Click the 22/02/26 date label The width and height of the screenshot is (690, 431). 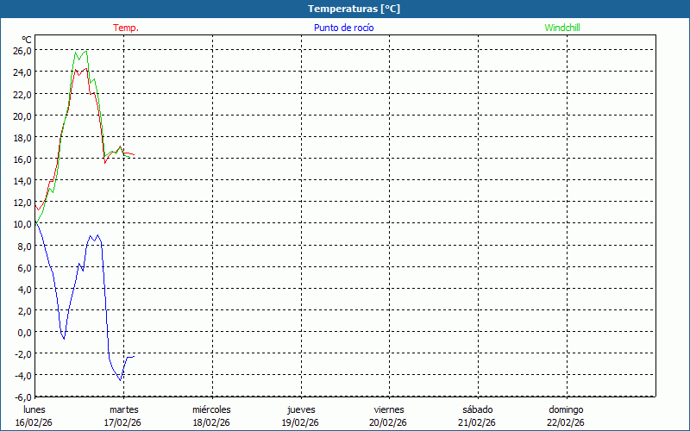click(x=566, y=422)
